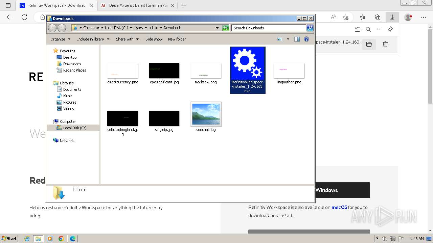
Task: Click the browser Back arrow
Action: [x=9, y=17]
